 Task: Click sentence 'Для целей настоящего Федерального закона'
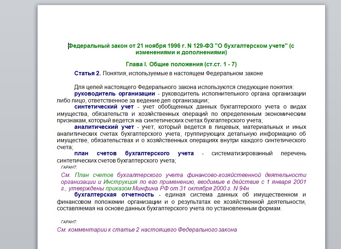136,87
